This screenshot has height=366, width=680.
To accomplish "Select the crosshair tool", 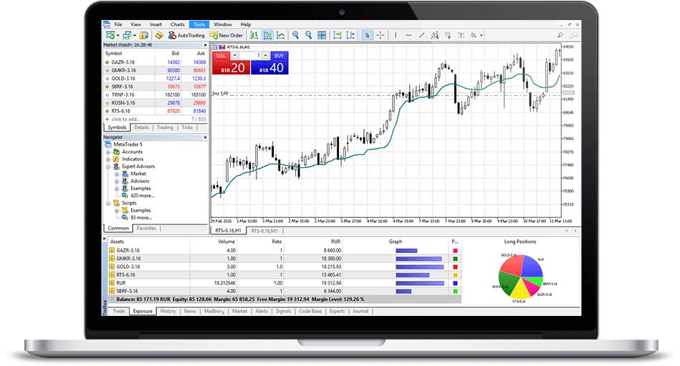I will coord(380,35).
